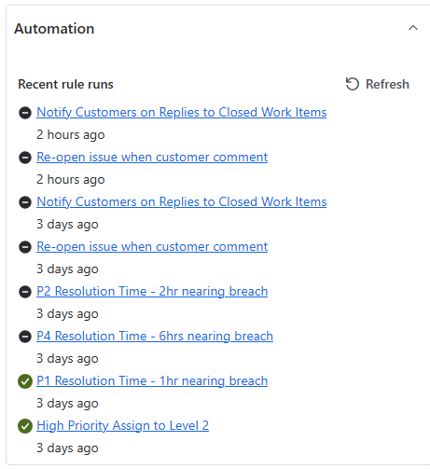Open the first Re-open issue when customer comment link
430x469 pixels.
pos(152,157)
